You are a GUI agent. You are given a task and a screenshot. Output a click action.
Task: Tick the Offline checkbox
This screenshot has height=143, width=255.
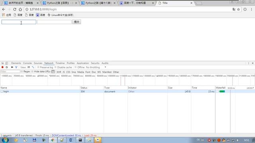76,67
